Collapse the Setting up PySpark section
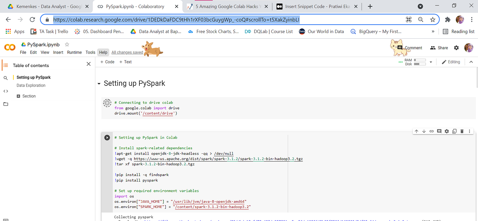 click(x=99, y=84)
